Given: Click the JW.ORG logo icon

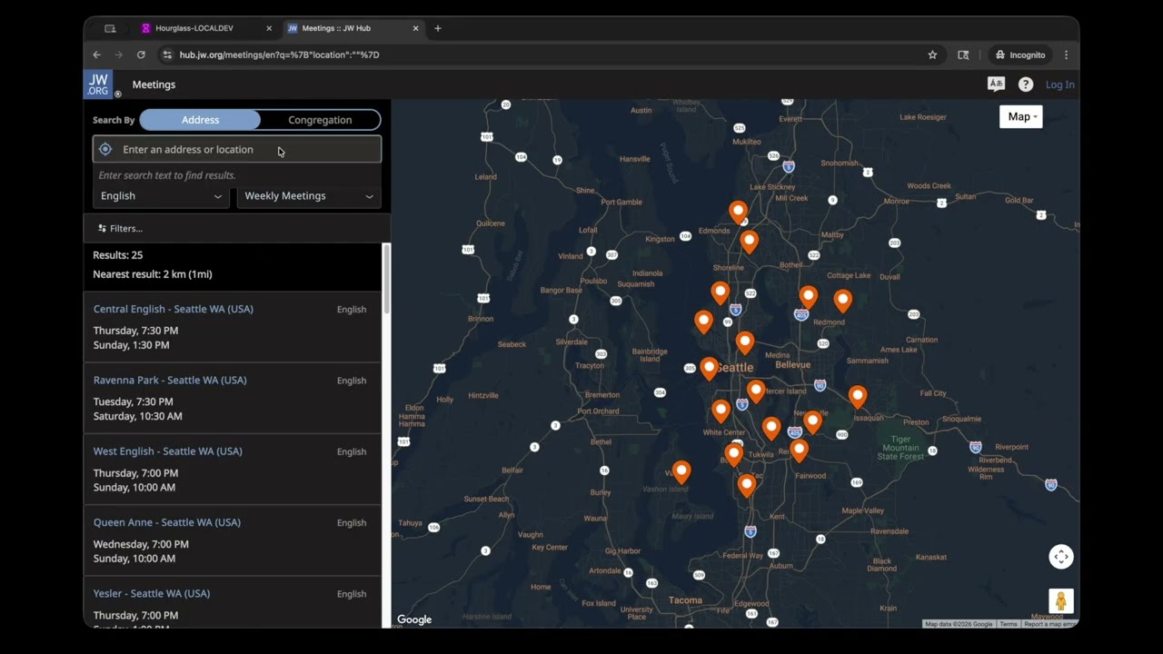Looking at the screenshot, I should [x=98, y=84].
